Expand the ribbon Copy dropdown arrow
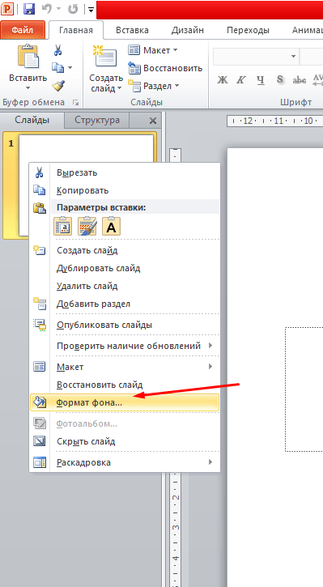The height and width of the screenshot is (587, 323). (x=70, y=68)
